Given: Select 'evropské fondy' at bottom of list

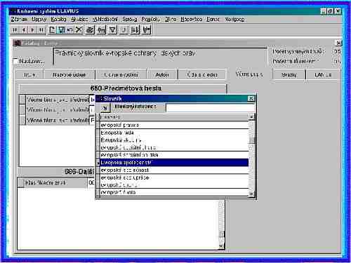Looking at the screenshot, I should pos(174,192).
